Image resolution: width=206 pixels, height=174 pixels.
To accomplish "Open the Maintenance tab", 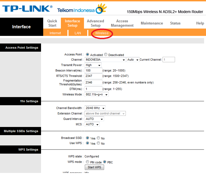I will point(152,23).
